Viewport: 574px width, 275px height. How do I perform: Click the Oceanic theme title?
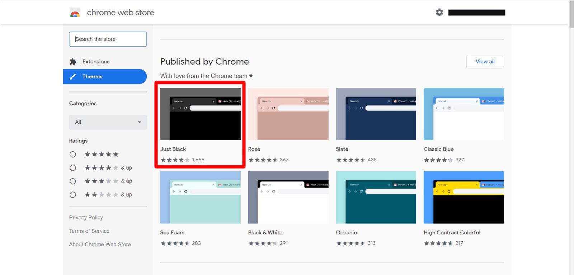(346, 233)
